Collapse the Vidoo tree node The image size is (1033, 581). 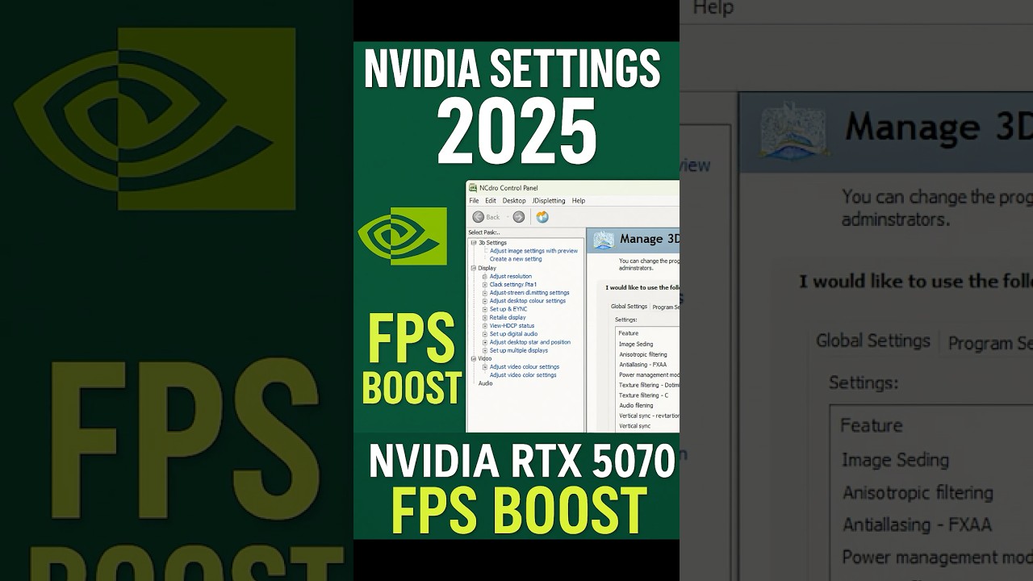[x=474, y=358]
